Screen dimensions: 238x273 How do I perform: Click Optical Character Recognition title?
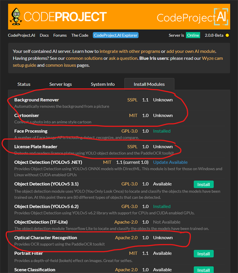point(46,238)
